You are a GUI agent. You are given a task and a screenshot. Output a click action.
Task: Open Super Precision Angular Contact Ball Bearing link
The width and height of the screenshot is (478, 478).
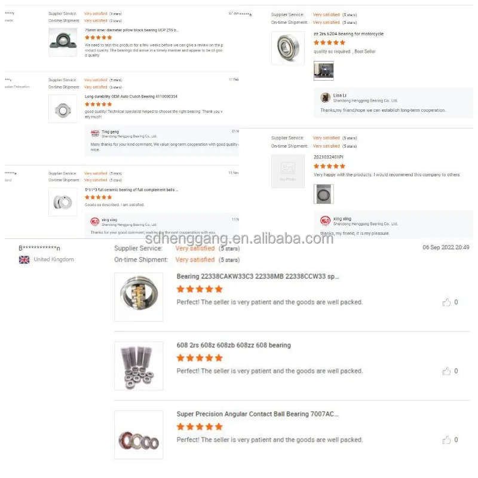click(258, 414)
